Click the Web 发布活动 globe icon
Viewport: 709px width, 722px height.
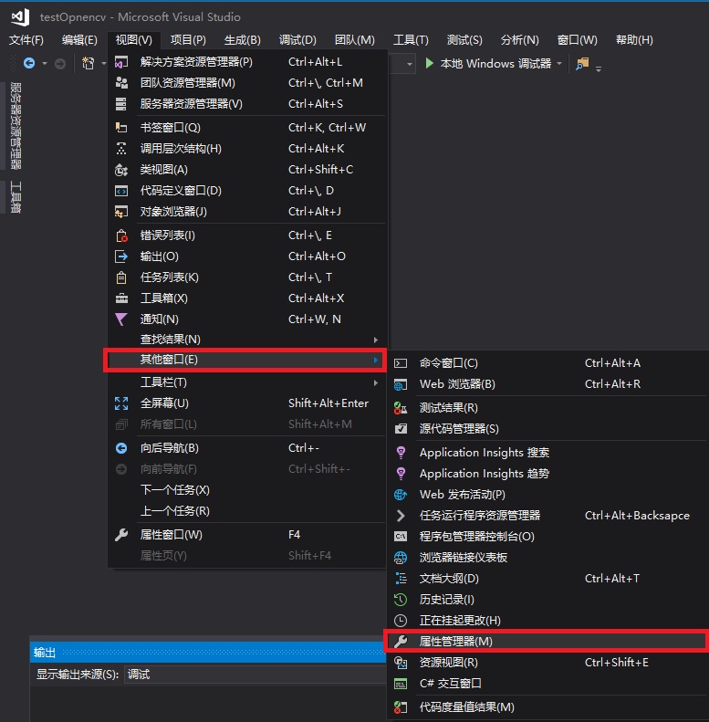401,495
